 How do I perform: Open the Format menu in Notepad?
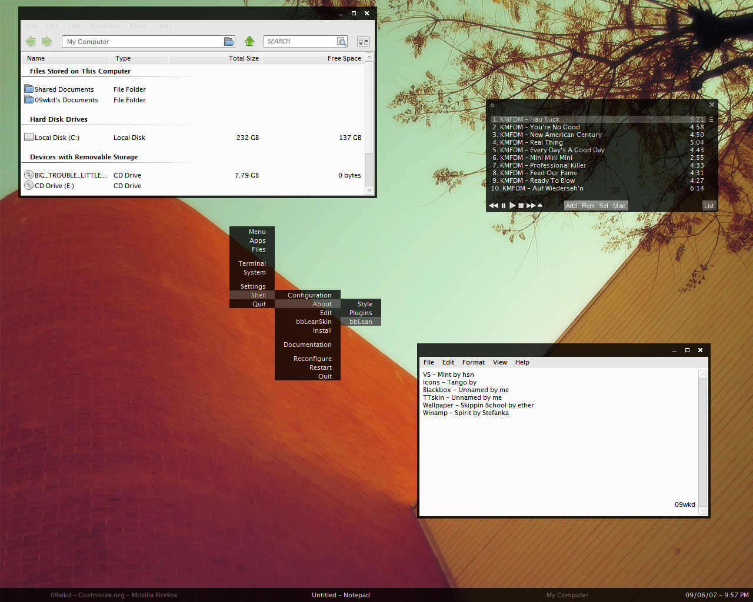[x=474, y=362]
